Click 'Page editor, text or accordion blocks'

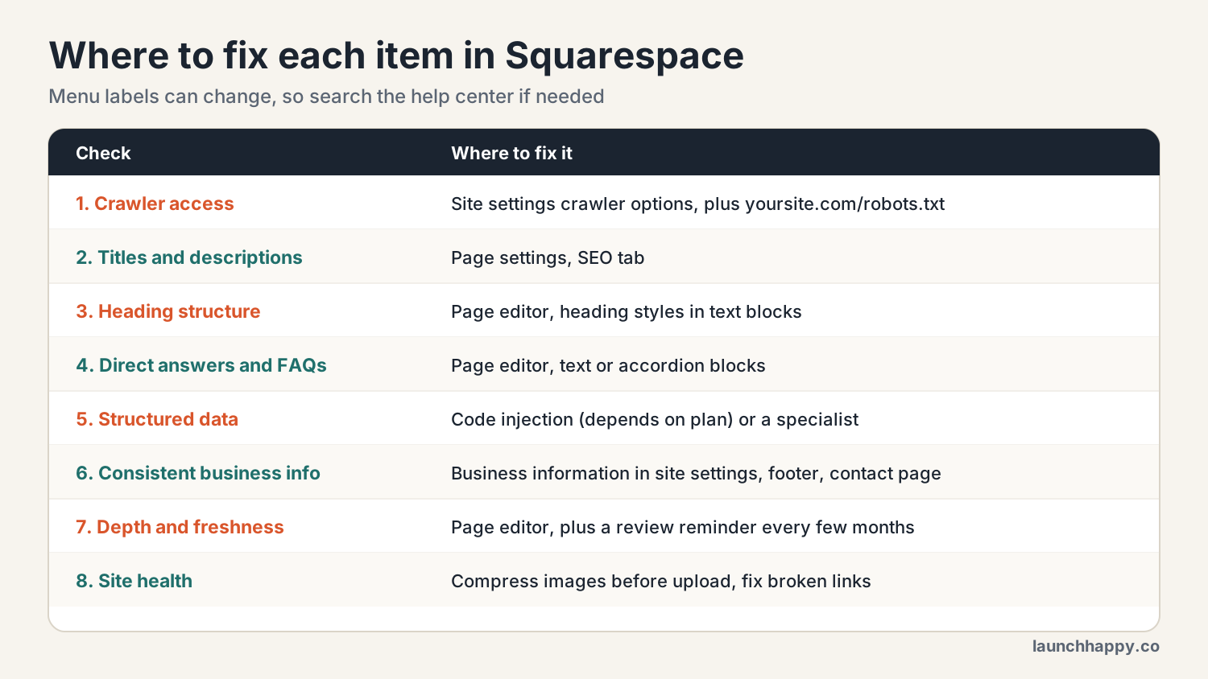pyautogui.click(x=608, y=365)
